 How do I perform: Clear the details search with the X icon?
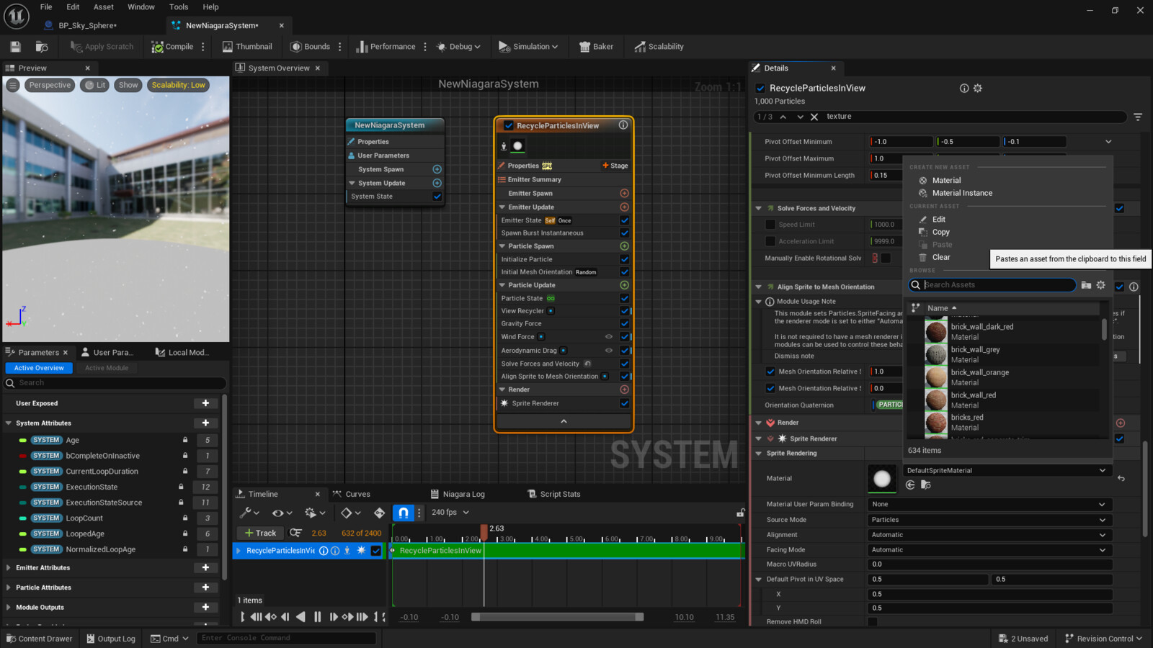tap(814, 117)
